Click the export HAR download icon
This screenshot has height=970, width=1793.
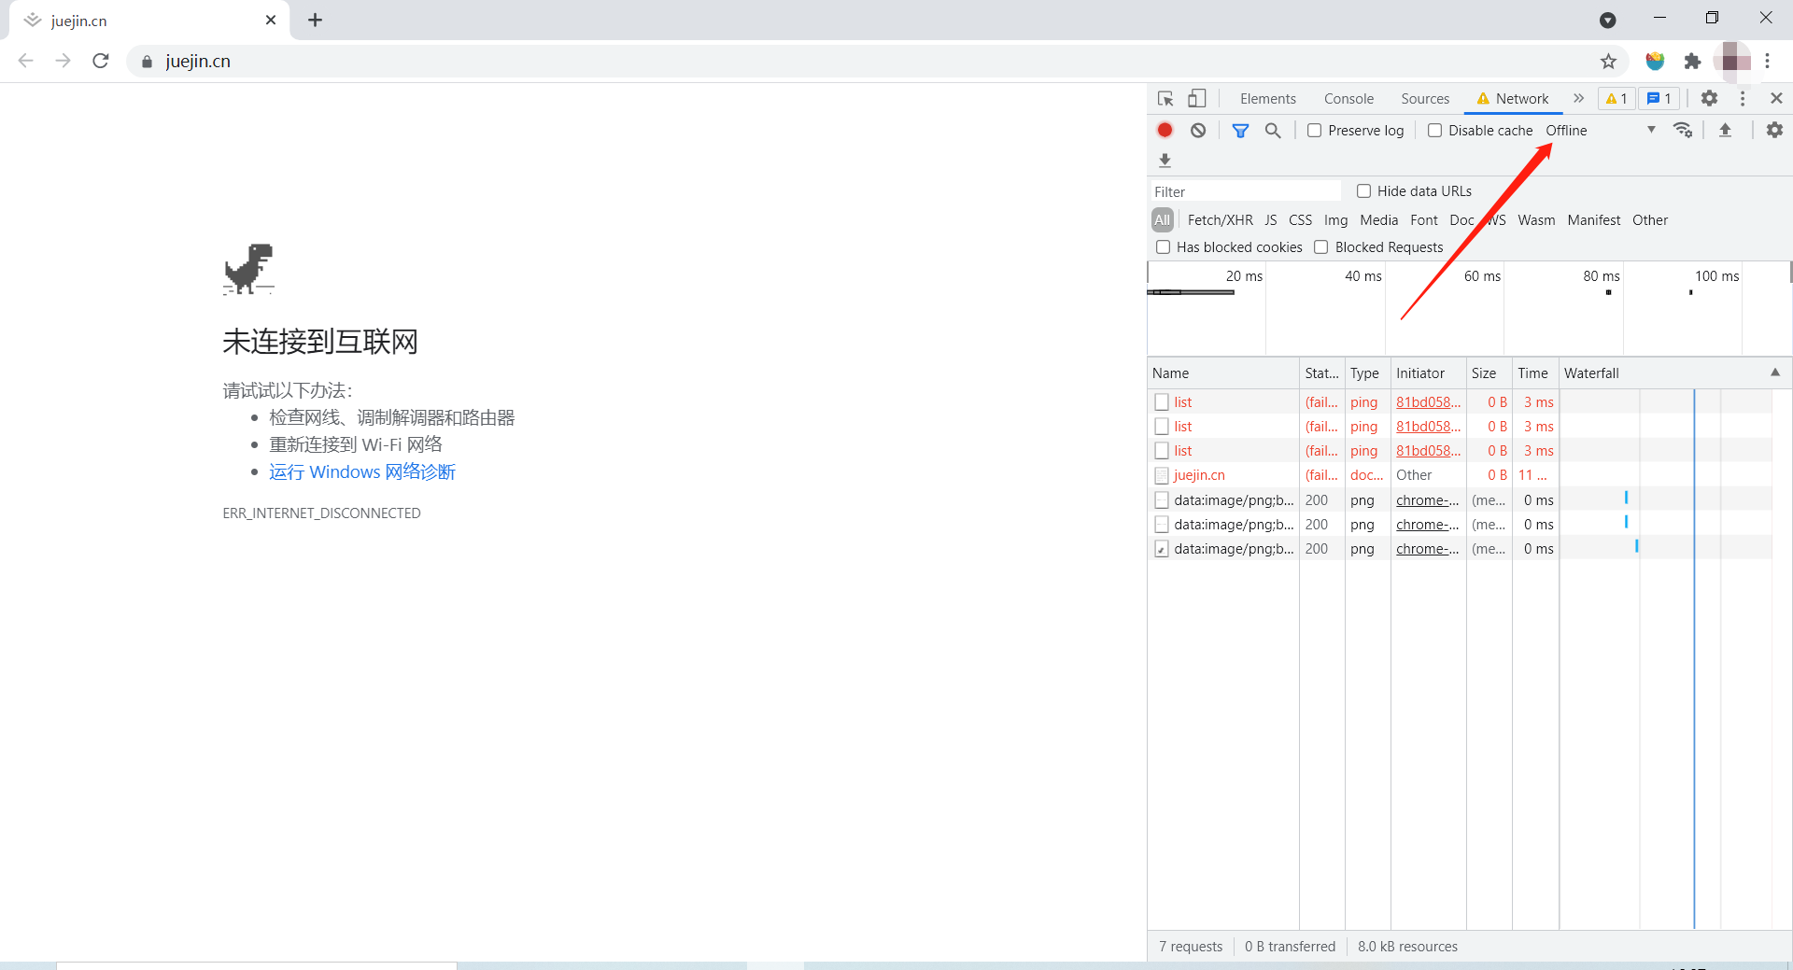click(1165, 161)
